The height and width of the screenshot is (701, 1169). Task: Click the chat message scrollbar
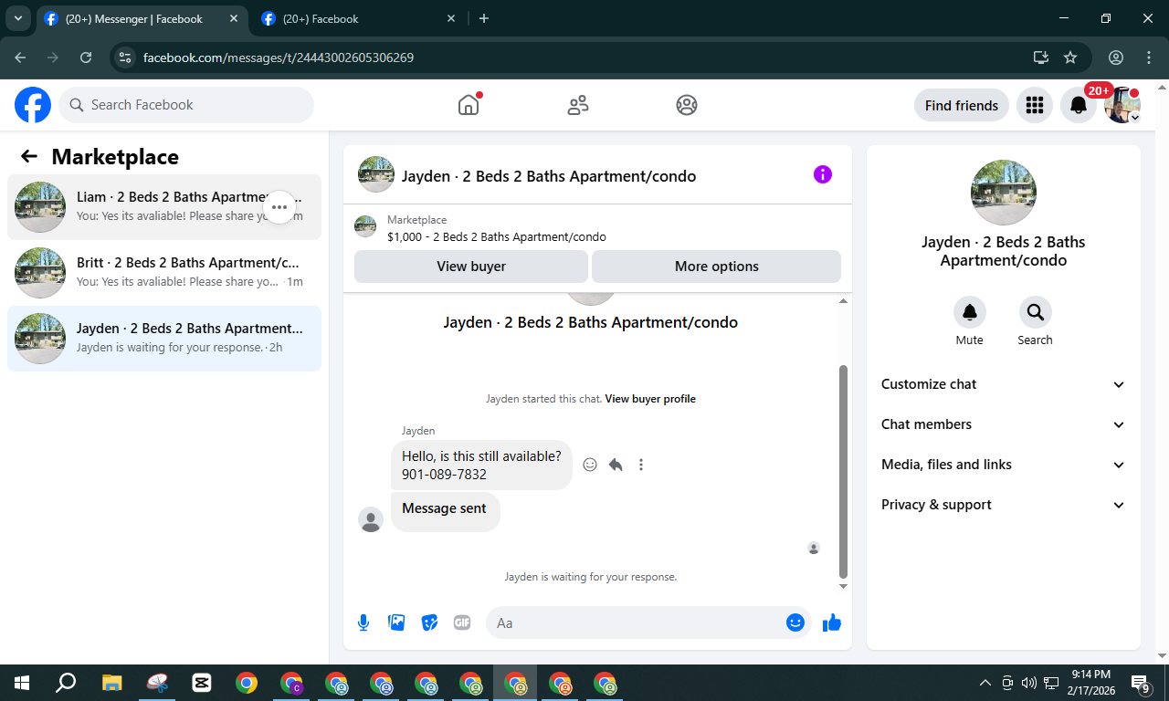point(844,471)
